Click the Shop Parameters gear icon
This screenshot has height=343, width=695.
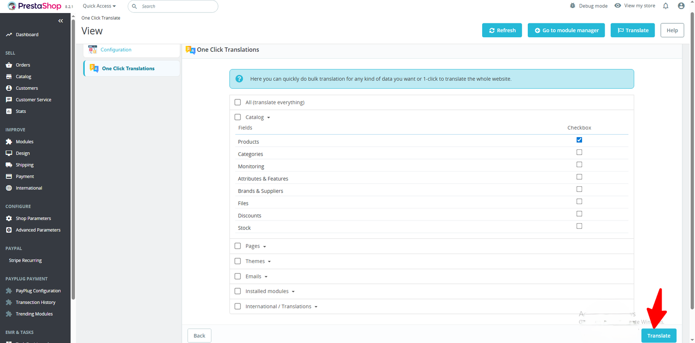[9, 218]
